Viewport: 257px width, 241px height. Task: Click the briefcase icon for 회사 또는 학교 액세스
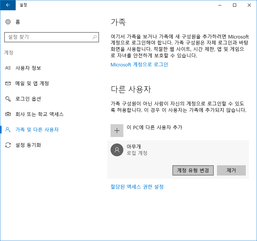coord(8,114)
